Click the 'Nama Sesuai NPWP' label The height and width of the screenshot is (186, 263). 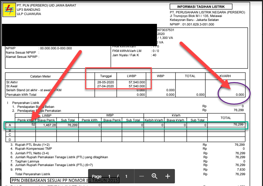coord(21,52)
